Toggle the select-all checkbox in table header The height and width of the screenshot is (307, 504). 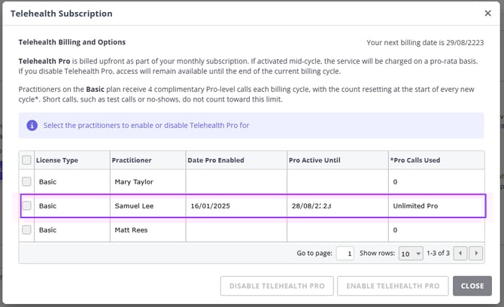(27, 160)
